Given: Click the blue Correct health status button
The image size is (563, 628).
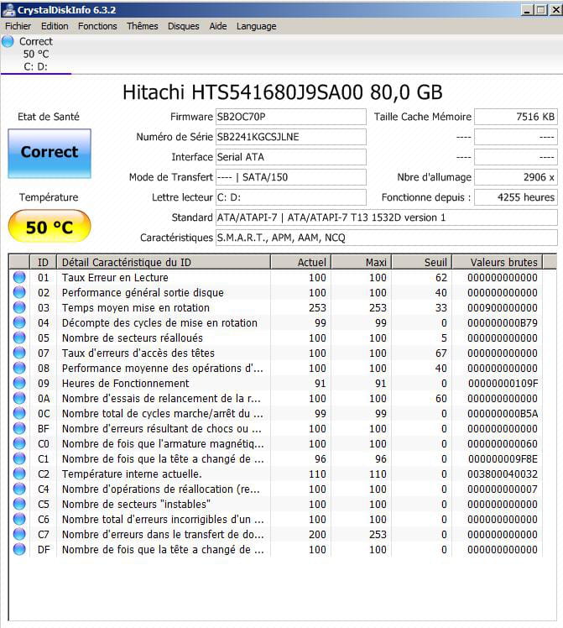Looking at the screenshot, I should pos(50,153).
